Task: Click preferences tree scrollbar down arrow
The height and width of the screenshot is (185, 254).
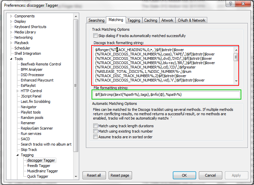Action: [x=76, y=177]
